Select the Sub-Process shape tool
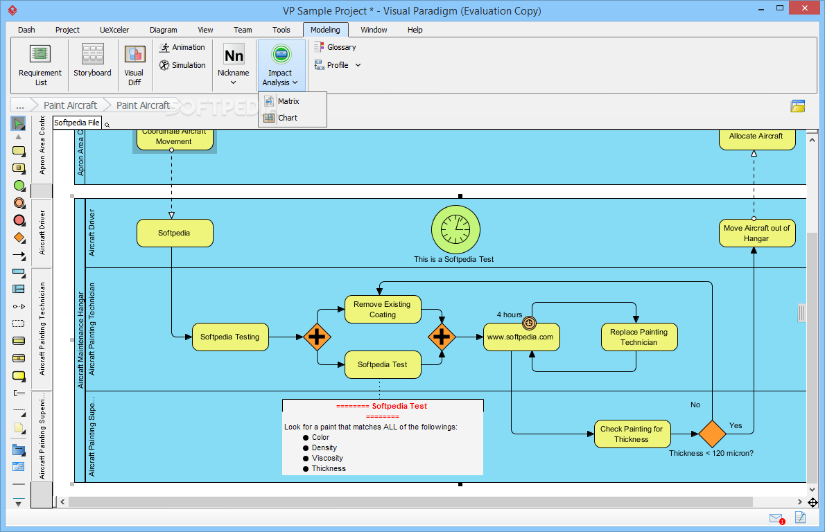The image size is (825, 532). tap(19, 168)
